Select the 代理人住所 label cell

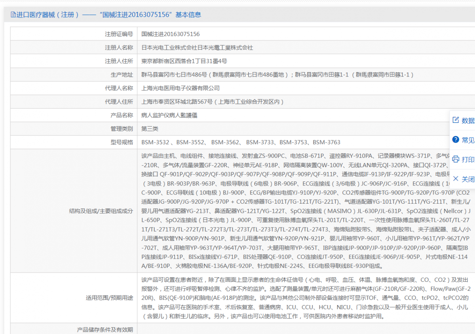tap(74, 101)
